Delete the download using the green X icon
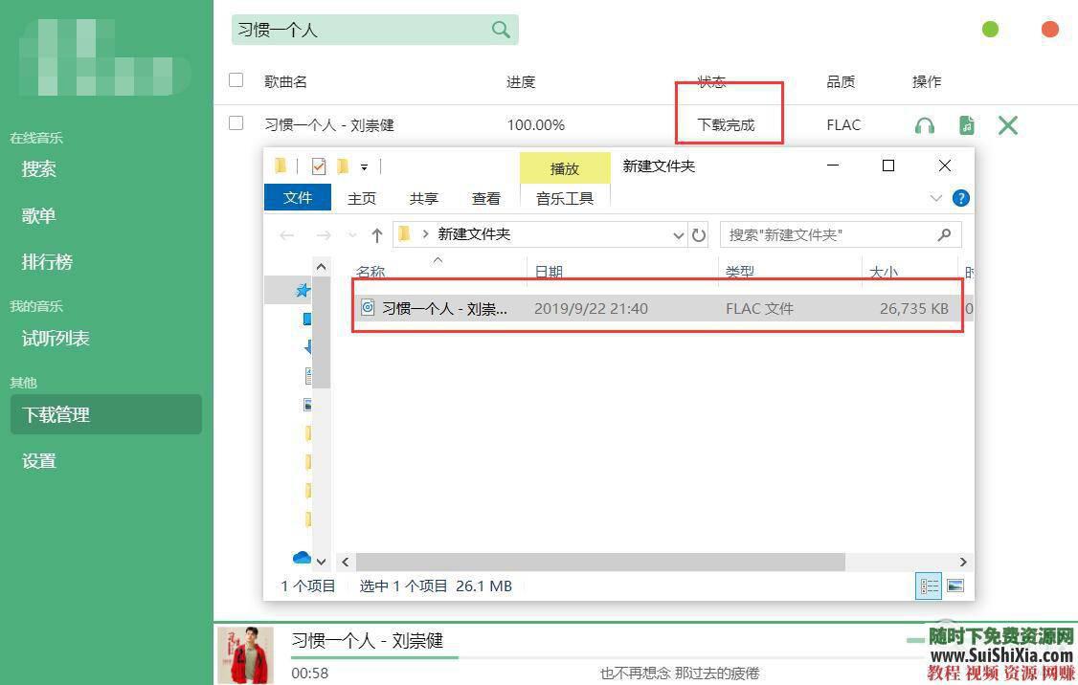Screen dimensions: 1078x685 (1007, 124)
